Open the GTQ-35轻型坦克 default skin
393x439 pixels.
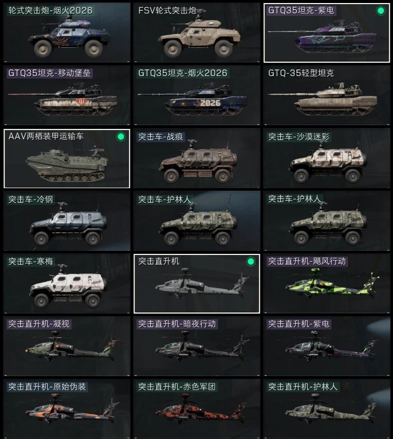[327, 95]
